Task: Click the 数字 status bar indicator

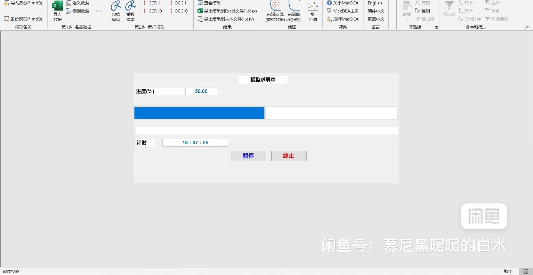Action: [x=508, y=271]
